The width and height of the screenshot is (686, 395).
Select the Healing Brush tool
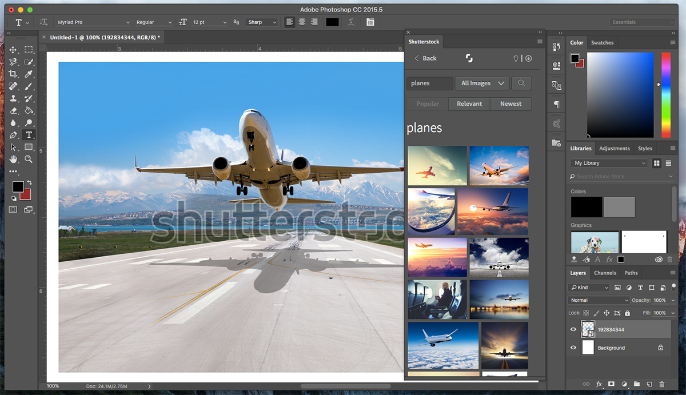pos(13,86)
